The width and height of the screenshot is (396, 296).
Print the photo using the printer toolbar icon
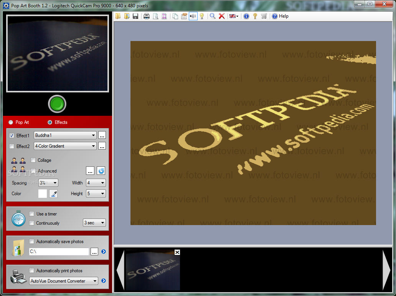tap(147, 16)
